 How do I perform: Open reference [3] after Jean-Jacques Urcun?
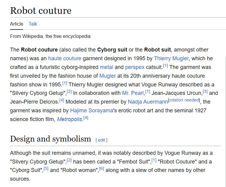coord(205,92)
